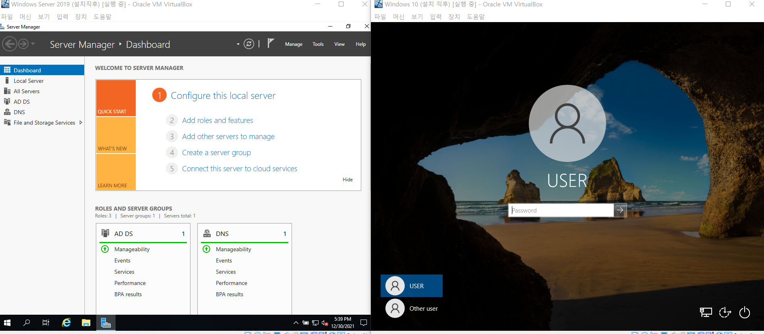764x334 pixels.
Task: Expand File and Storage Services arrow
Action: point(81,123)
